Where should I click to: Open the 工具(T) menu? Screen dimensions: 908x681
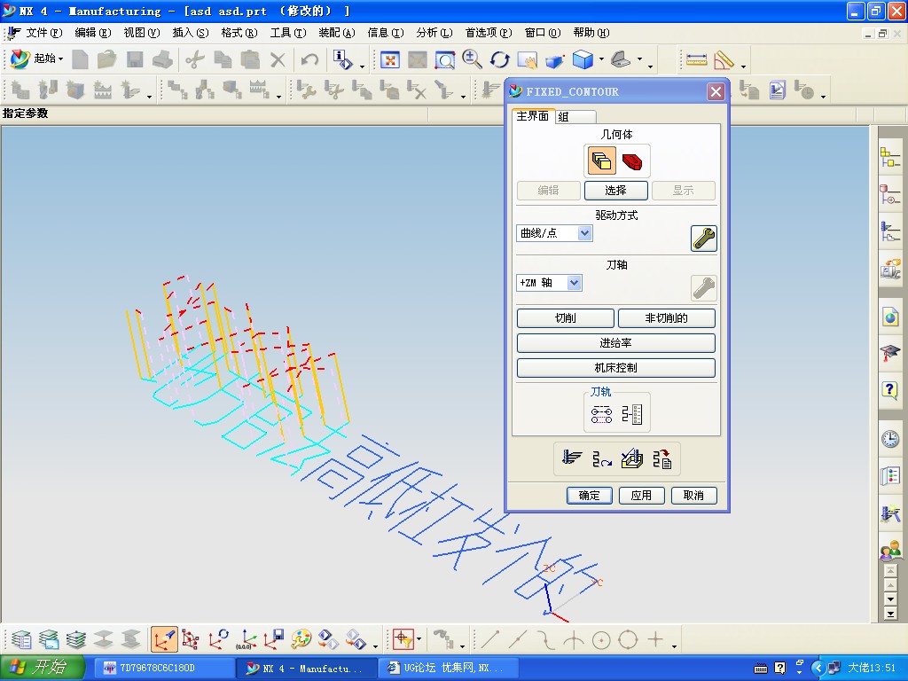coord(288,33)
